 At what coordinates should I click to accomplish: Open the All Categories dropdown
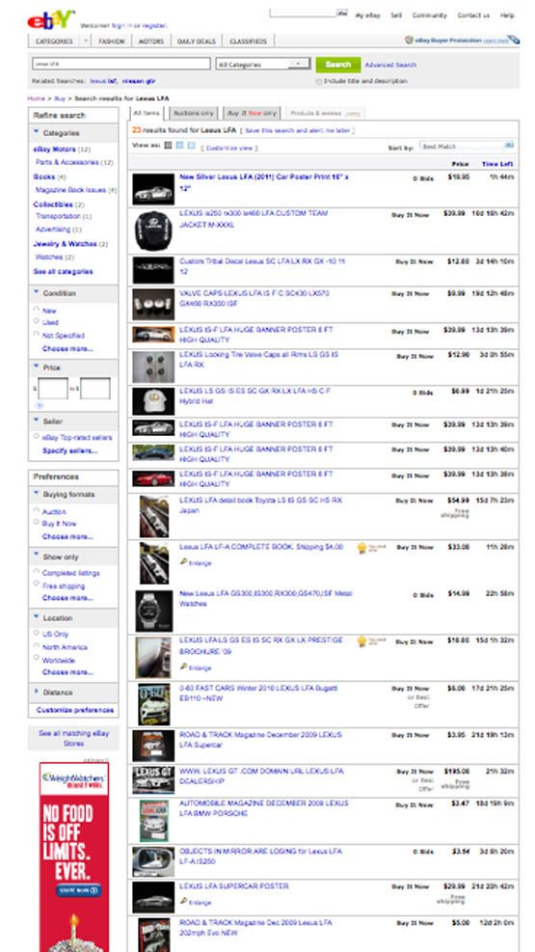[x=262, y=65]
